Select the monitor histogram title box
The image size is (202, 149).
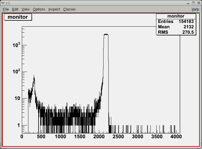[x=18, y=17]
